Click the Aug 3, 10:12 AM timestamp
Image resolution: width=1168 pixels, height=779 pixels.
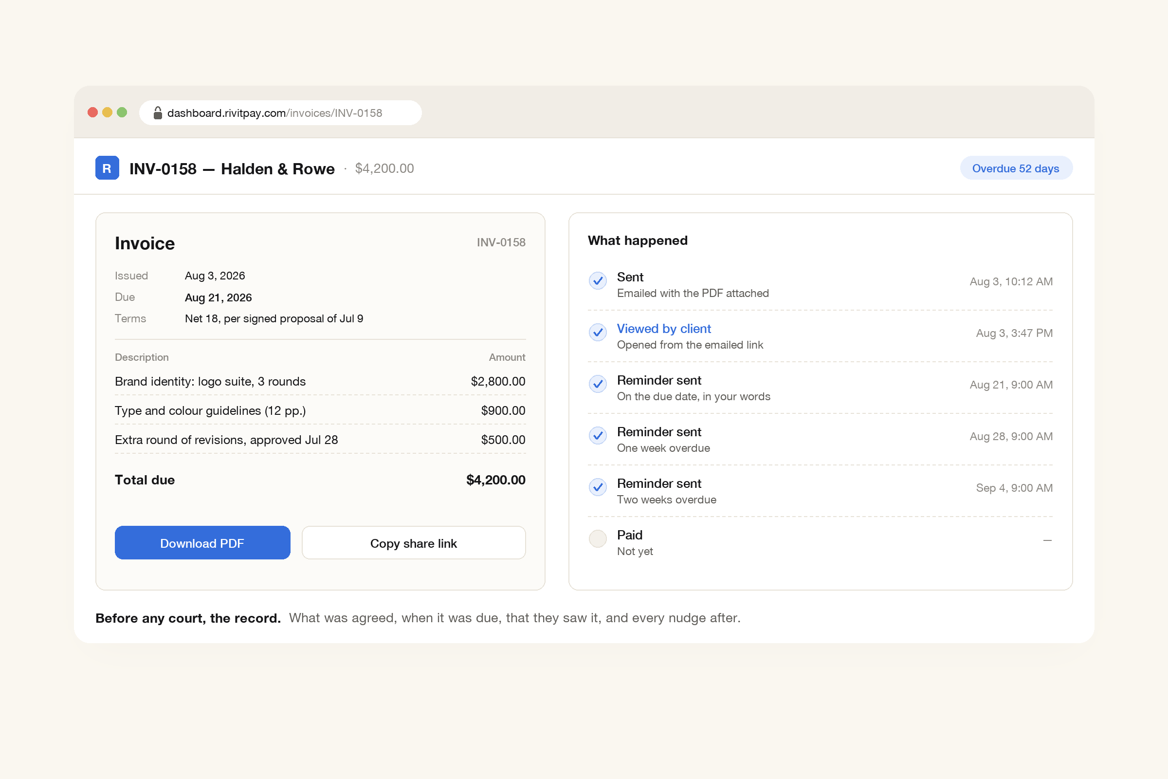click(1011, 282)
